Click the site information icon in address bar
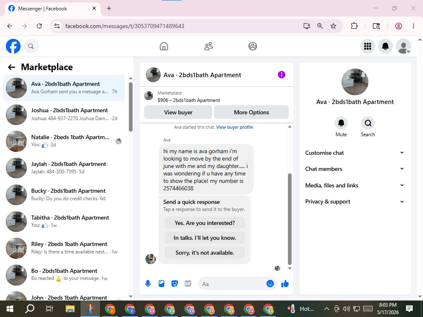Viewport: 423px width, 317px height. tap(57, 26)
